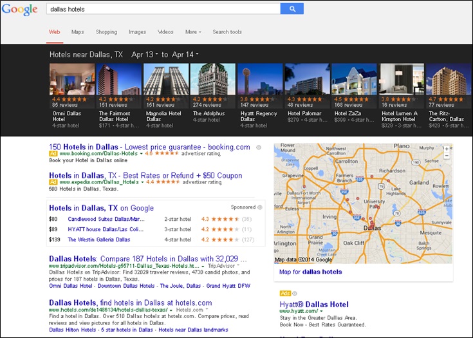473x338 pixels.
Task: Click inside the dallas hotels search box
Action: (x=163, y=9)
